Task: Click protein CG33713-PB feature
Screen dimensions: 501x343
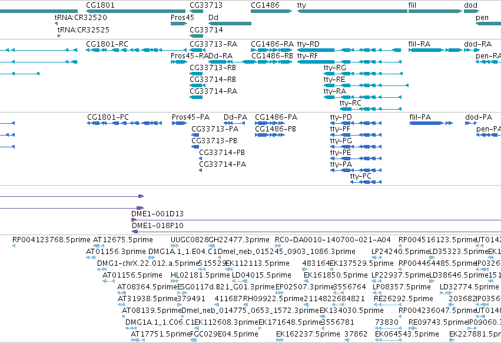Action: [195, 147]
